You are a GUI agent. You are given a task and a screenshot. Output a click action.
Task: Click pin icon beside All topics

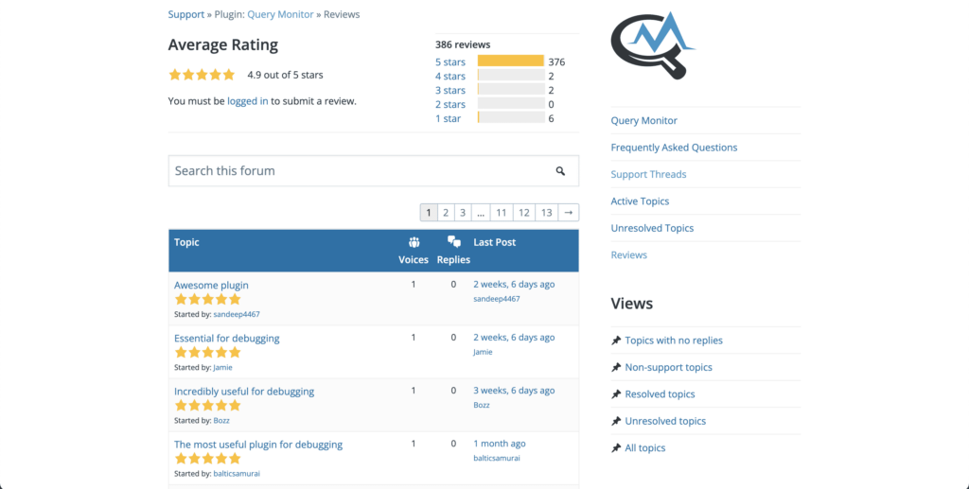point(616,448)
